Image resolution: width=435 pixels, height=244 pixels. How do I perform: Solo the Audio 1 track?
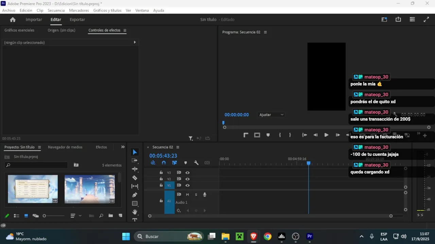(196, 195)
